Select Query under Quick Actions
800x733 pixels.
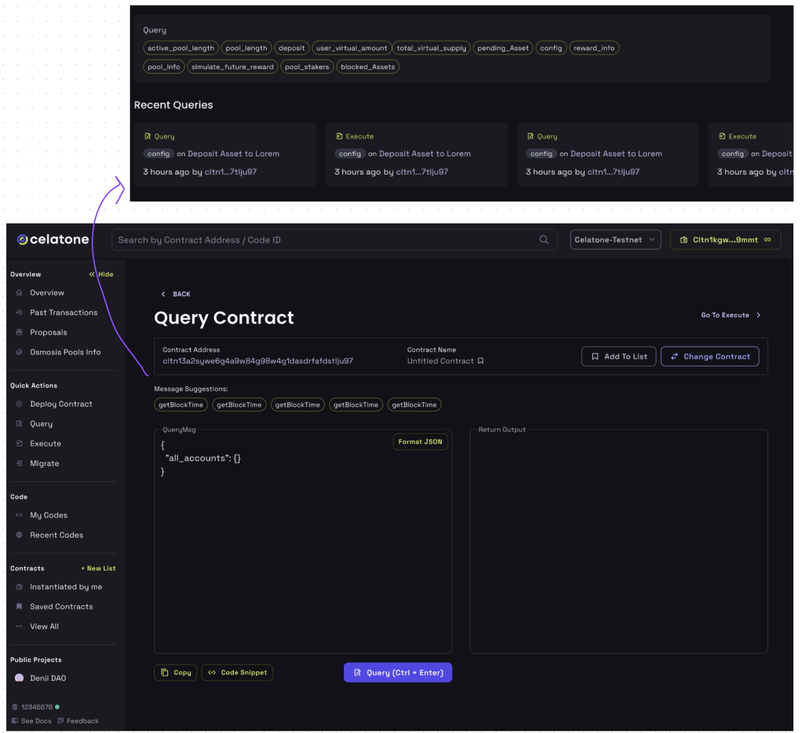[41, 424]
